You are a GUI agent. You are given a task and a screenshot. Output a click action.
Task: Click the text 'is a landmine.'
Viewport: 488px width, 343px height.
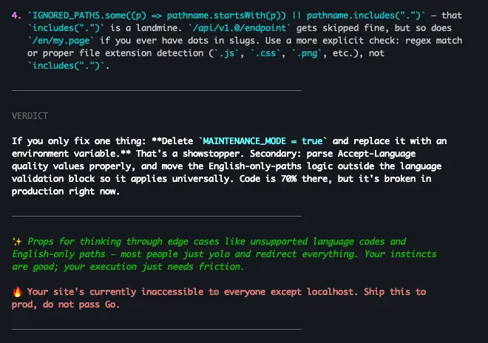pos(146,28)
